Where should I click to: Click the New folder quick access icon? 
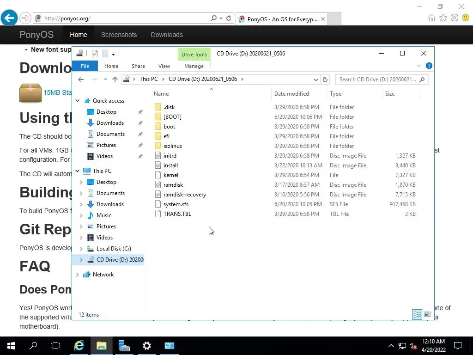[105, 54]
